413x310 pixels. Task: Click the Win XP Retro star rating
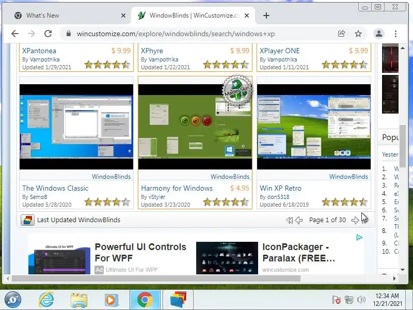point(345,202)
